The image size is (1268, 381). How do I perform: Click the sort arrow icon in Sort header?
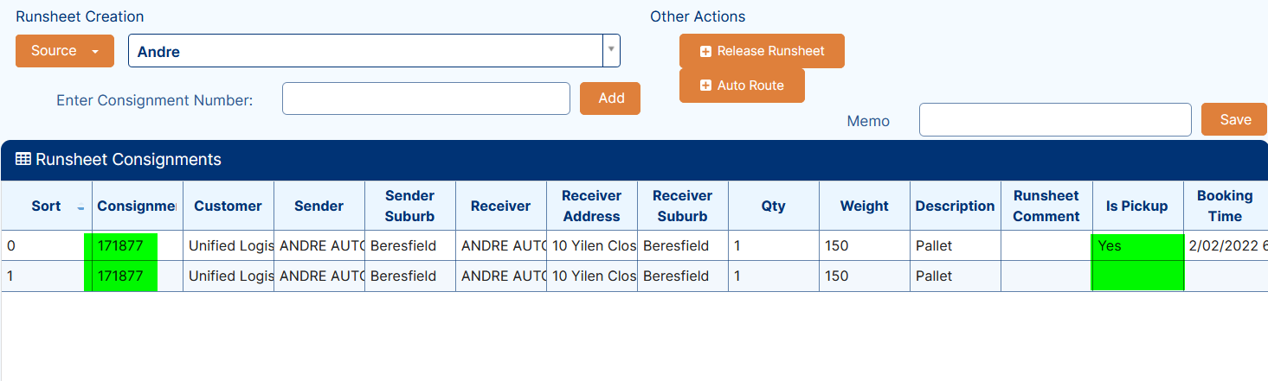tap(80, 207)
